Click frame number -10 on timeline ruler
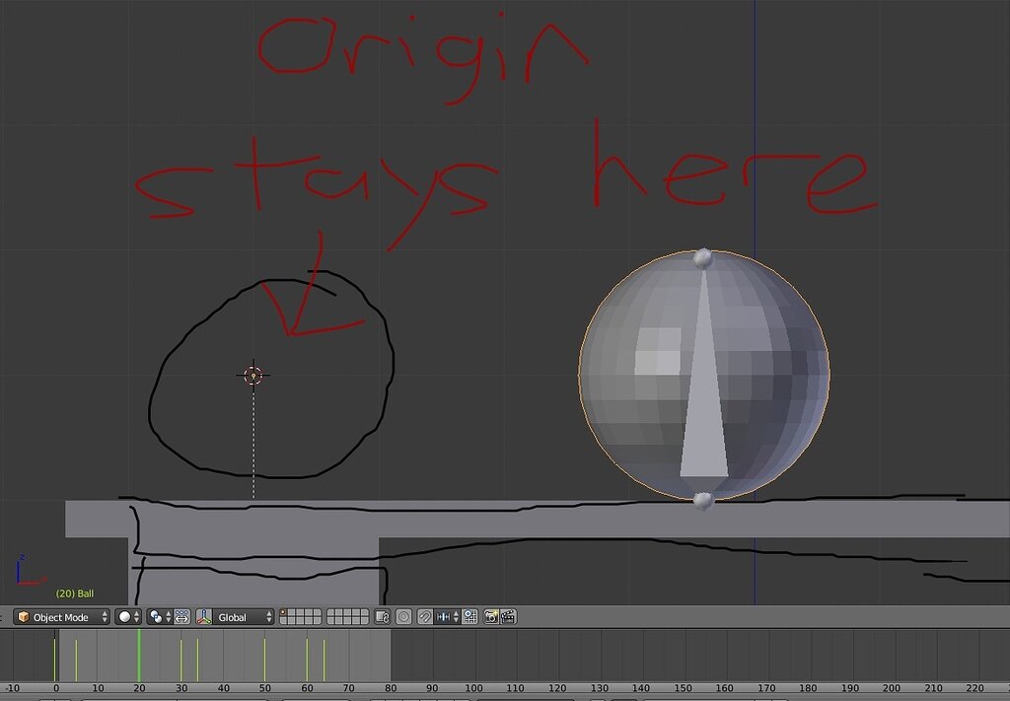The width and height of the screenshot is (1010, 701). point(11,688)
